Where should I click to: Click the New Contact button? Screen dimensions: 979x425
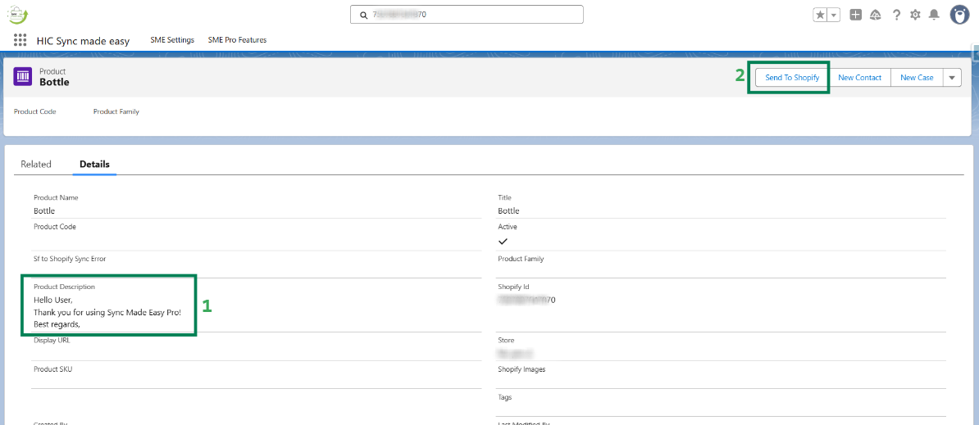click(859, 78)
